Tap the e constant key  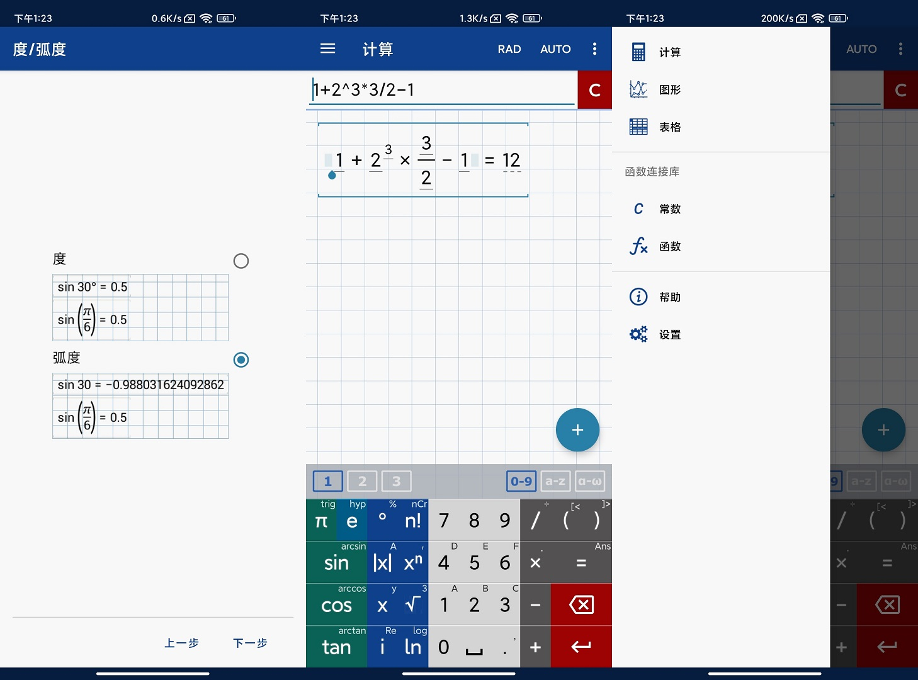[351, 520]
